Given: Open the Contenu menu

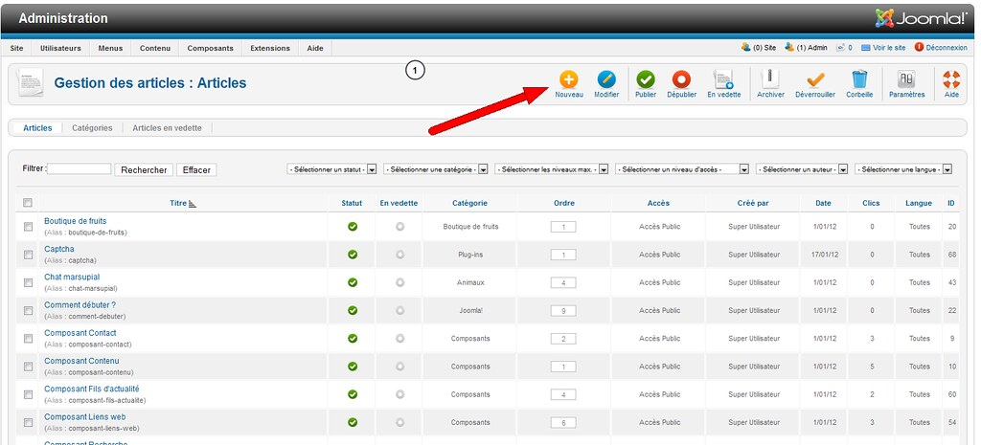Looking at the screenshot, I should 155,48.
